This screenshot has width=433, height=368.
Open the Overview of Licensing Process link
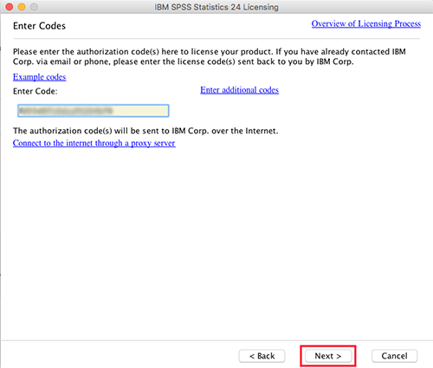coord(366,23)
